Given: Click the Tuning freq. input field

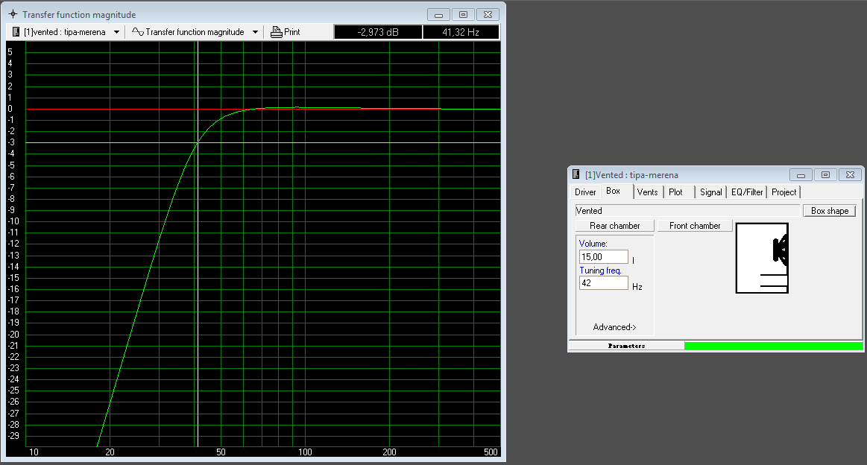Looking at the screenshot, I should (603, 283).
